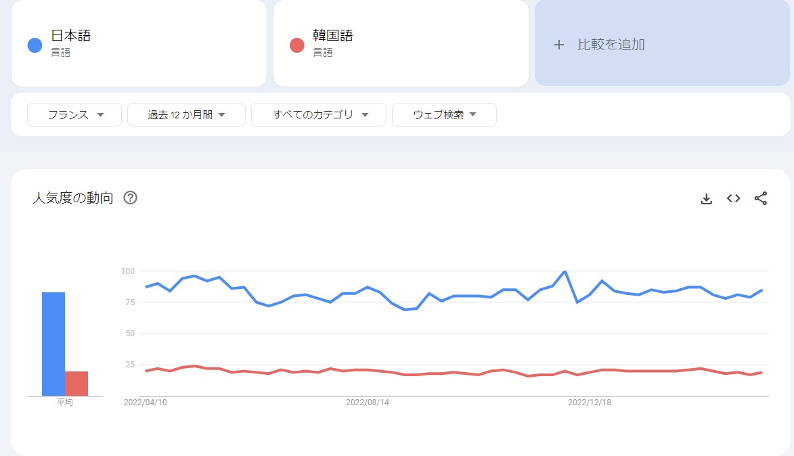The image size is (794, 456).
Task: Edit the 日本語 search term card
Action: pos(139,43)
